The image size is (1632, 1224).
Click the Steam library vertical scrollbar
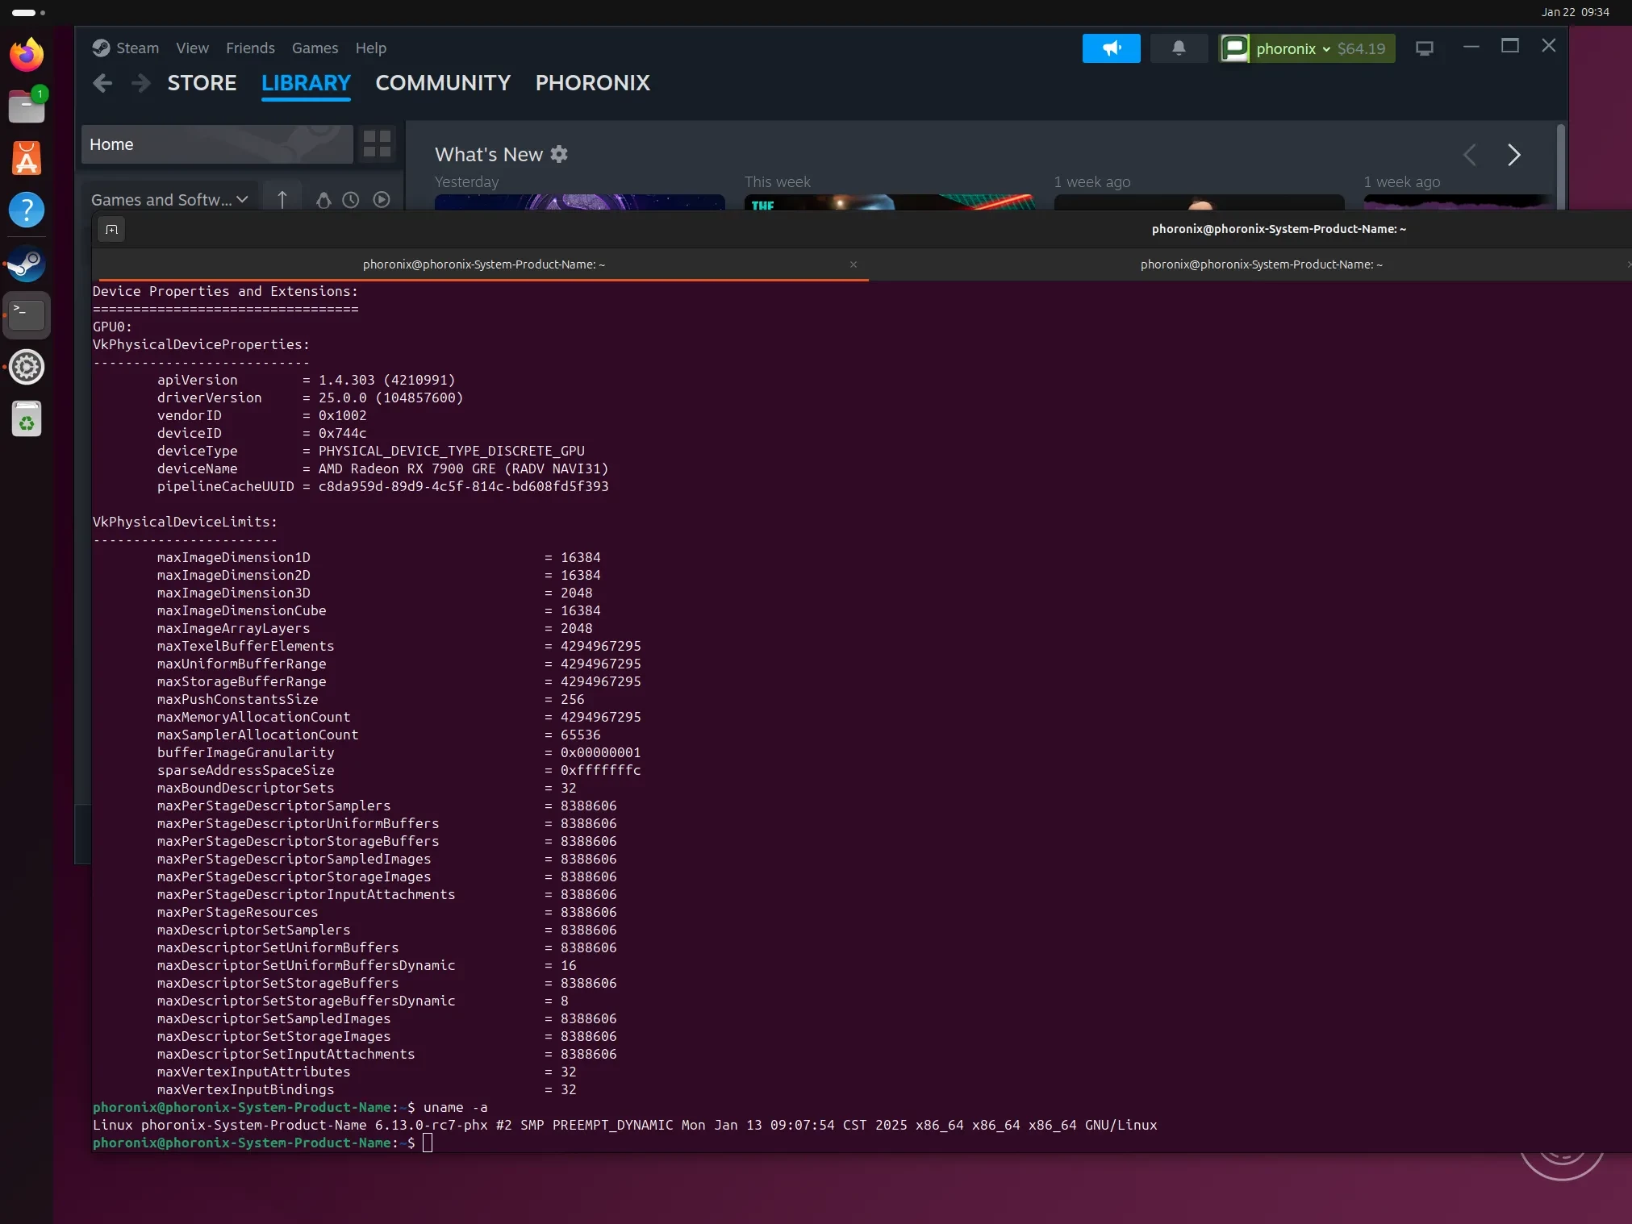pyautogui.click(x=1561, y=165)
